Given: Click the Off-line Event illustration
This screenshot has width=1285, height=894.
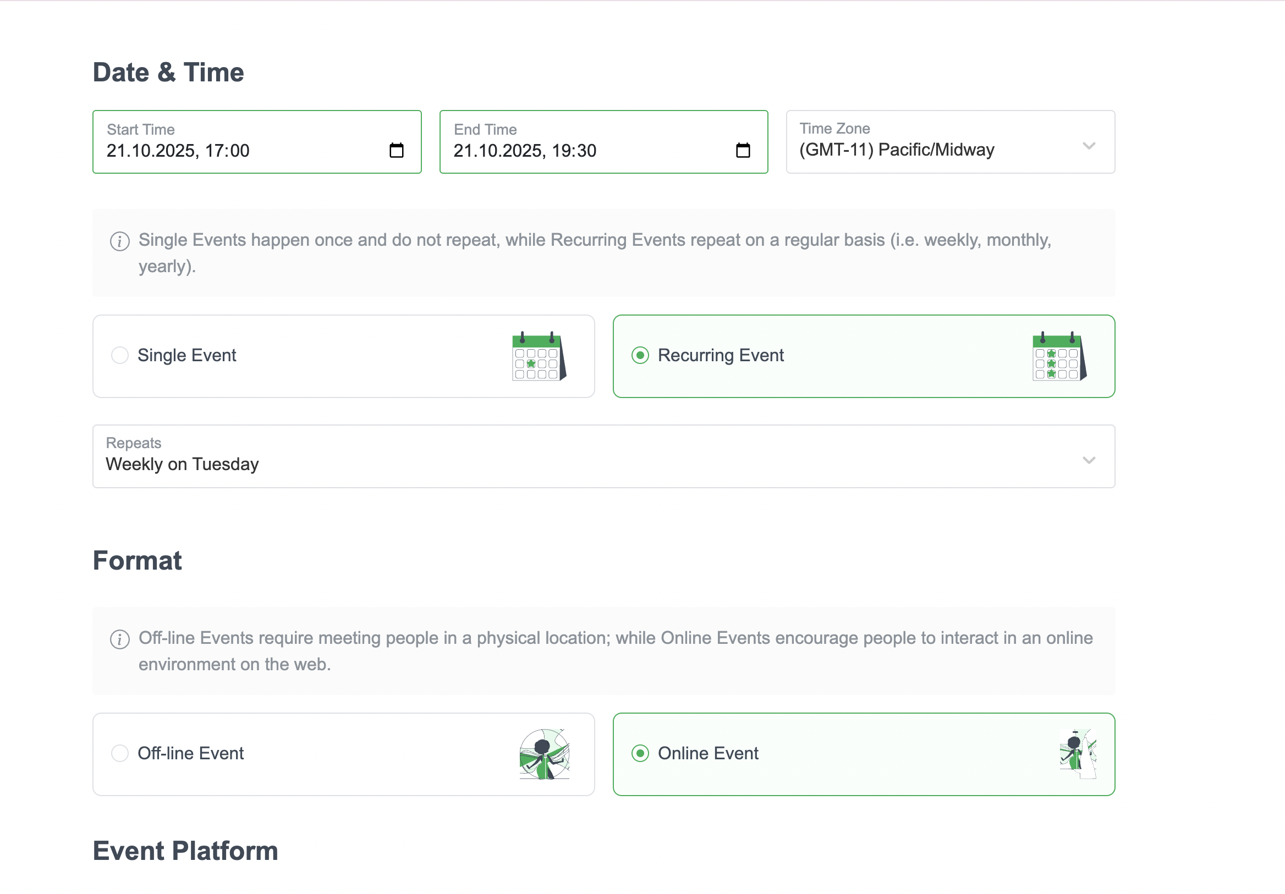Looking at the screenshot, I should click(x=544, y=754).
